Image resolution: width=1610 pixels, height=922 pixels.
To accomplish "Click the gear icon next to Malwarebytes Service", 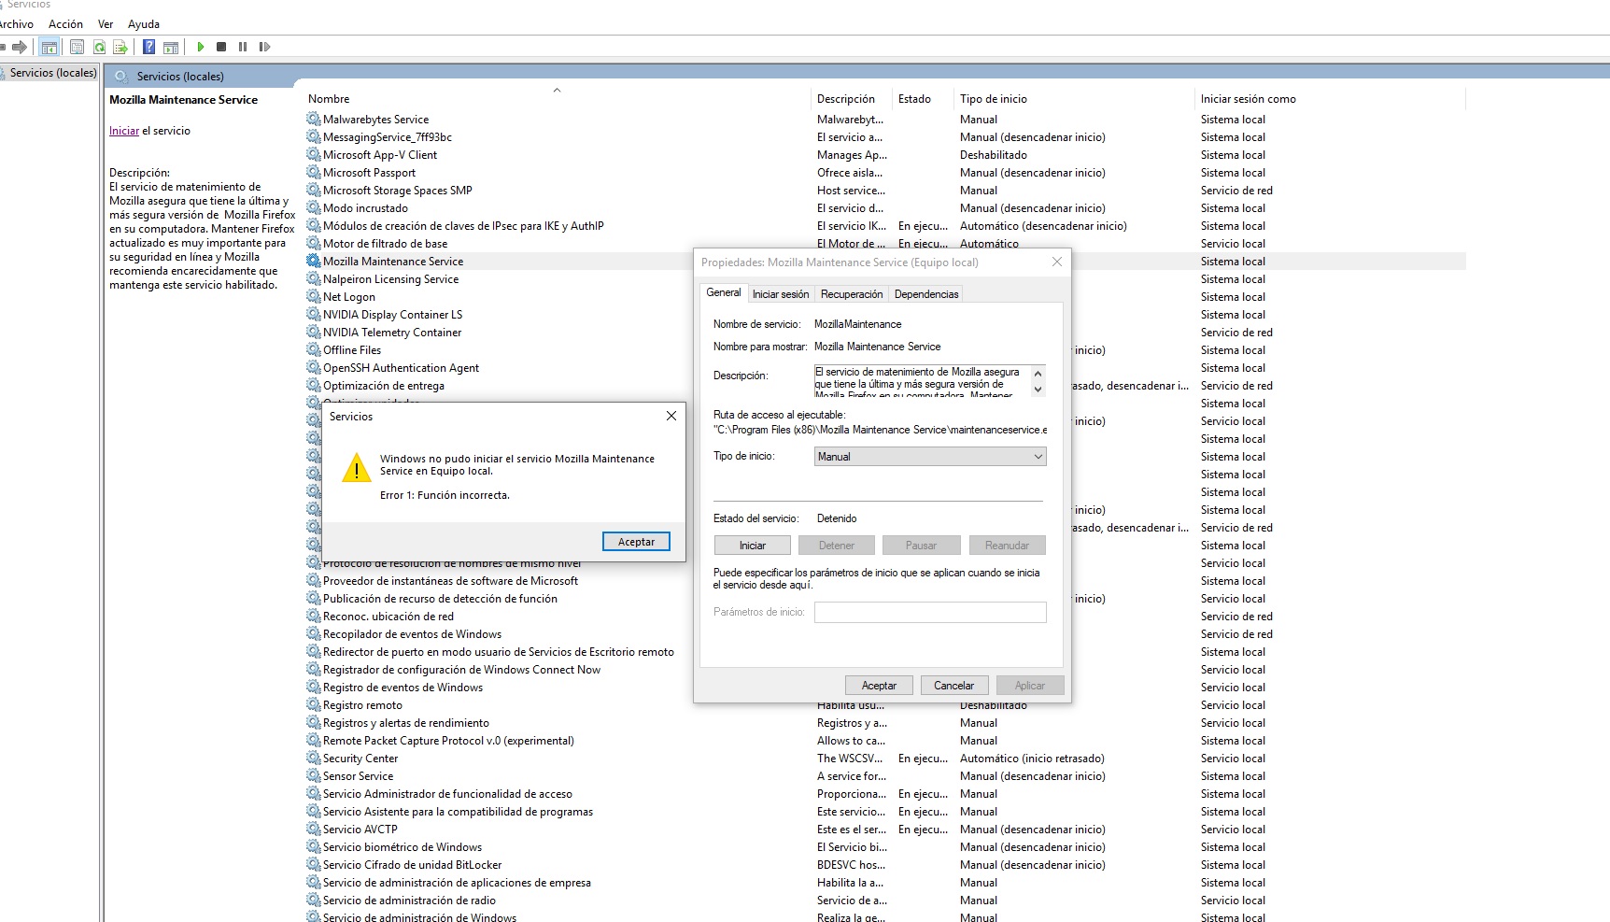I will [314, 119].
